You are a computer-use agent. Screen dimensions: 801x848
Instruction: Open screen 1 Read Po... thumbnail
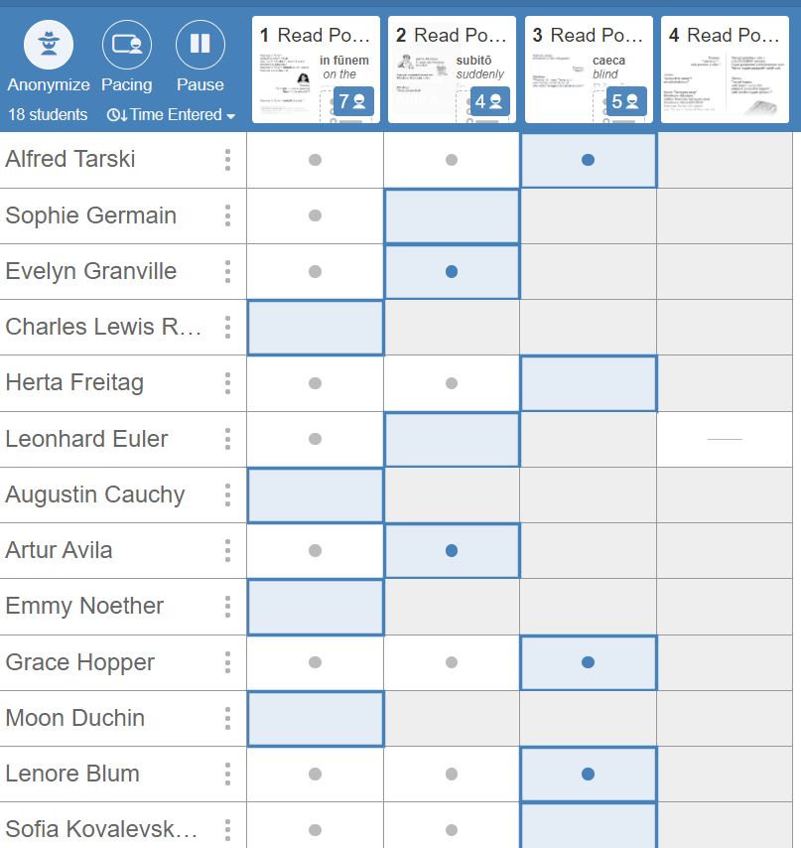point(316,70)
